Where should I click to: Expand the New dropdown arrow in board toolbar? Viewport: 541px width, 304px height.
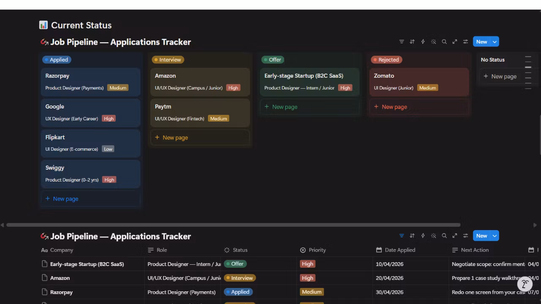pos(495,42)
